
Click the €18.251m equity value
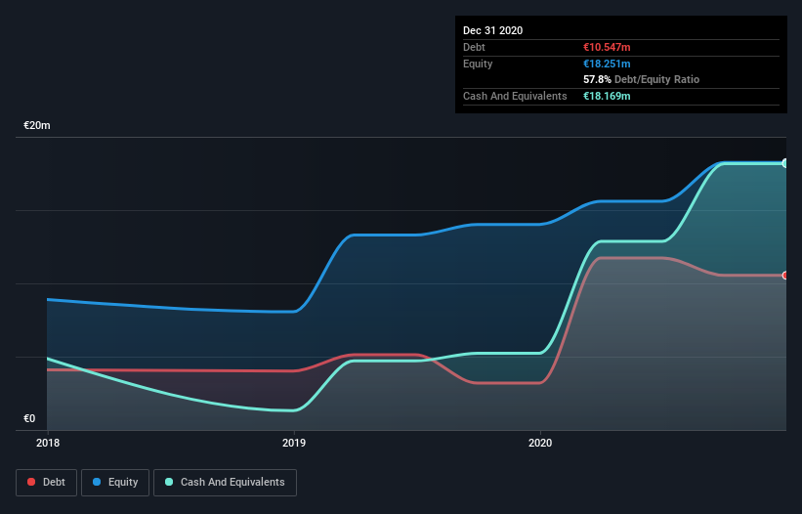(x=607, y=64)
